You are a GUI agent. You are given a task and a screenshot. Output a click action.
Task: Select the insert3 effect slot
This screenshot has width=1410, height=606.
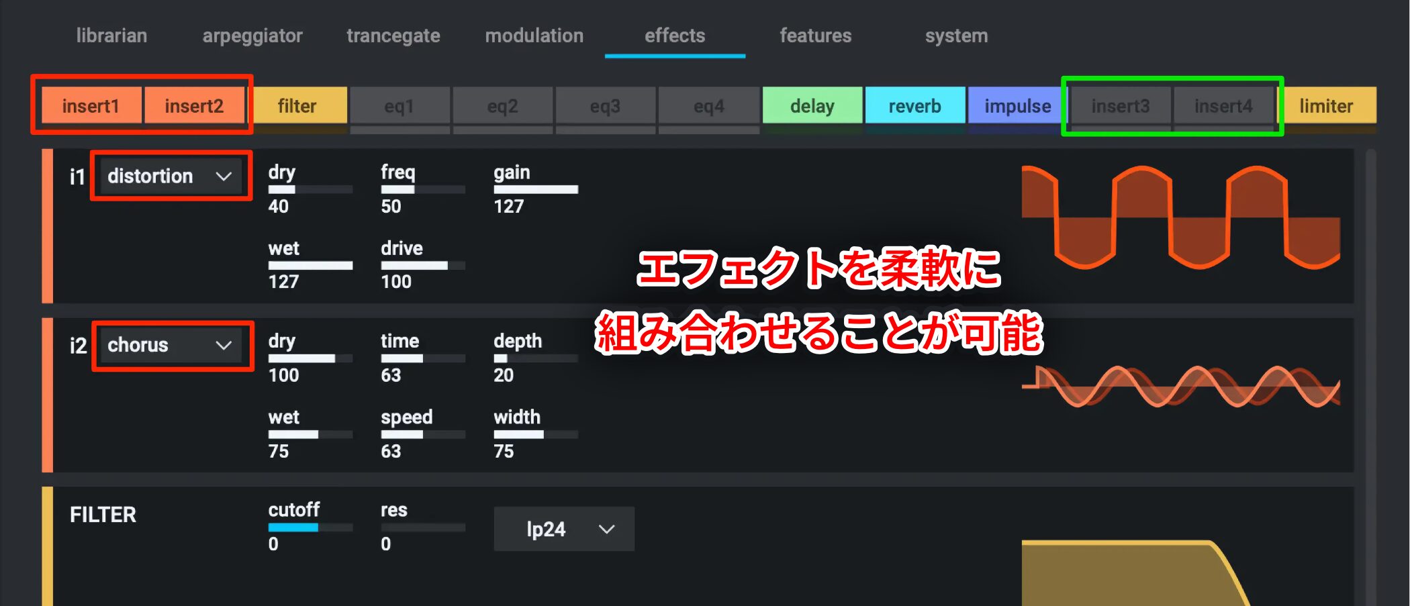[1121, 105]
